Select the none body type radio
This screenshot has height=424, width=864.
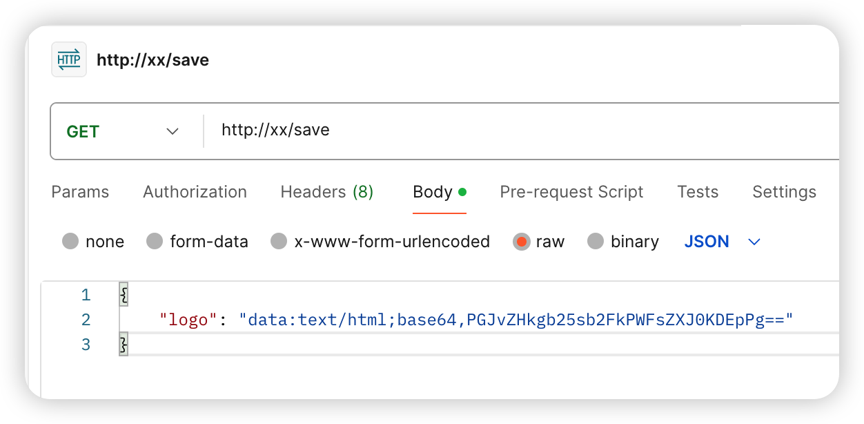[x=70, y=242]
